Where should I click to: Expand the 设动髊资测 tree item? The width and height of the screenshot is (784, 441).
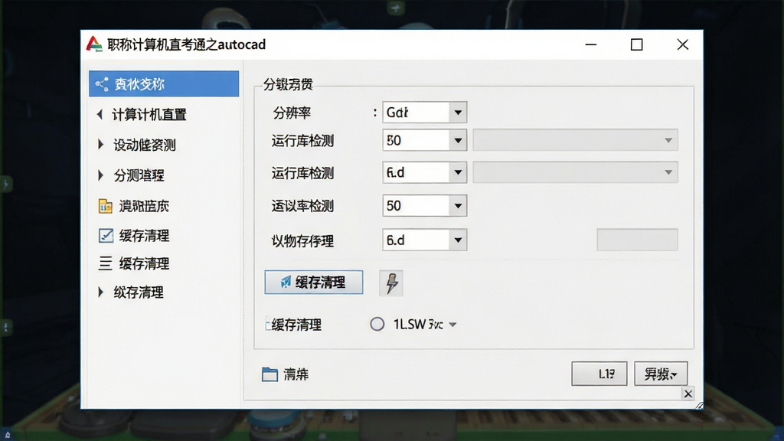(x=100, y=145)
